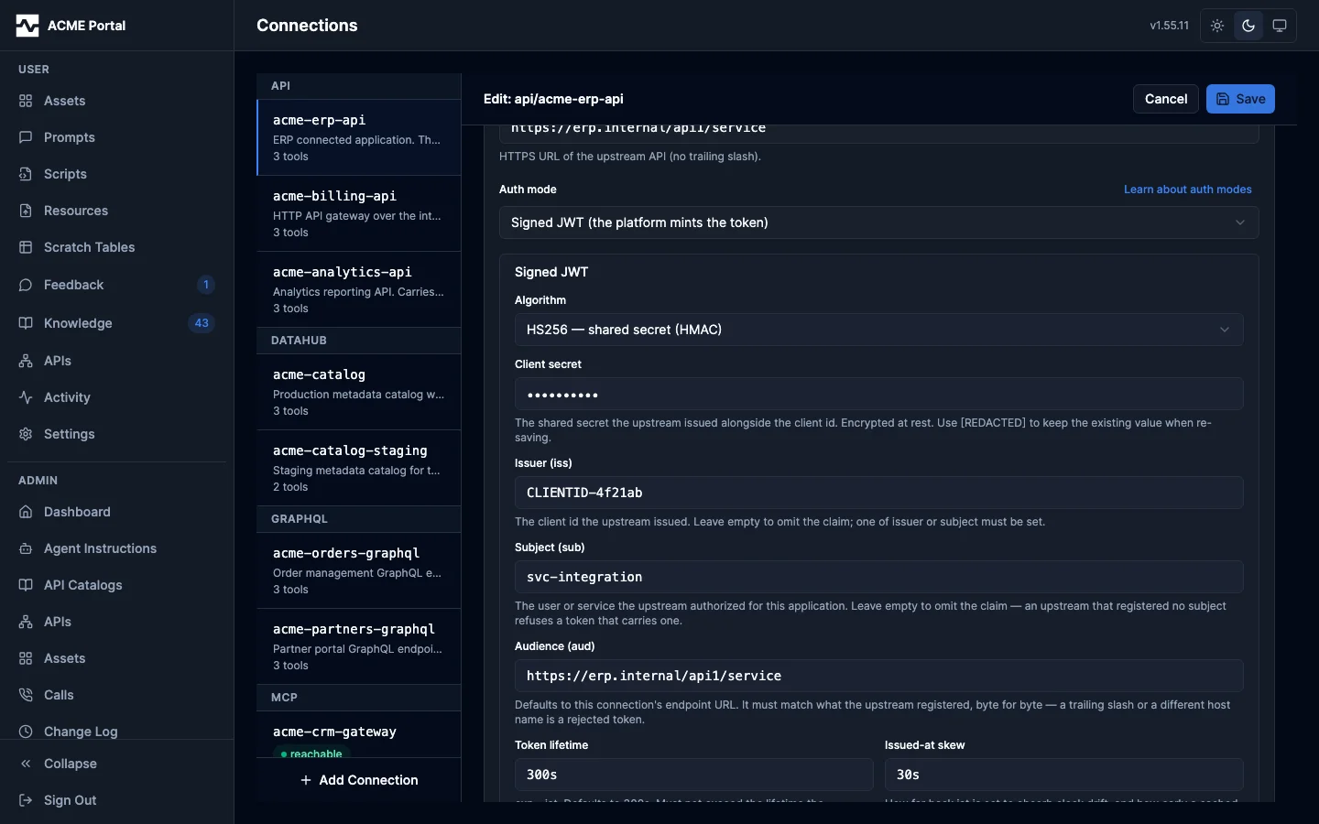Open Knowledge book icon

click(26, 323)
